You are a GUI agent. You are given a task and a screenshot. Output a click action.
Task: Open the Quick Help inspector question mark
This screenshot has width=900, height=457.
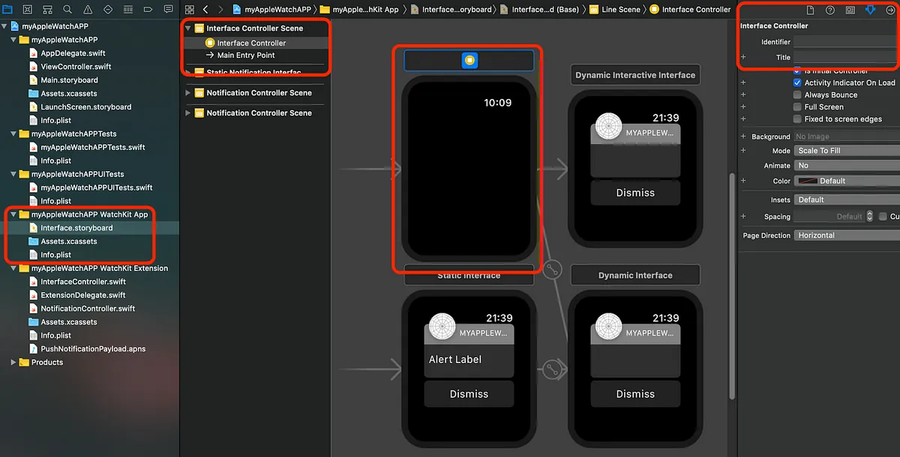830,10
